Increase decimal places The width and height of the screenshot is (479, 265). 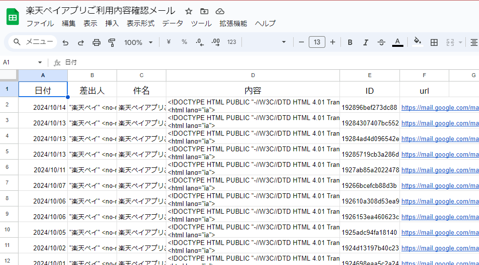[x=216, y=42]
